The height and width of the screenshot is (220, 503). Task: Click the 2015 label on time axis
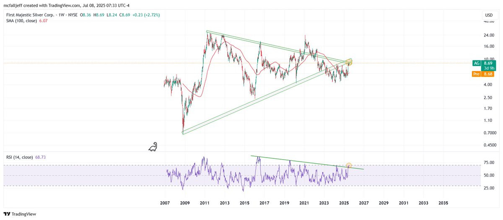(x=244, y=203)
